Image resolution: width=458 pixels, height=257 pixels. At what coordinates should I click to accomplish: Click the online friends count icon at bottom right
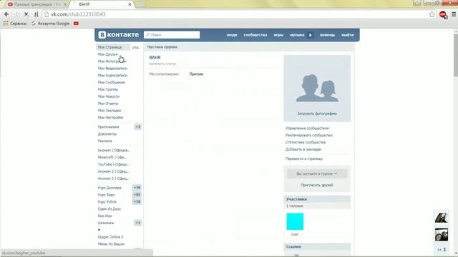[x=442, y=250]
